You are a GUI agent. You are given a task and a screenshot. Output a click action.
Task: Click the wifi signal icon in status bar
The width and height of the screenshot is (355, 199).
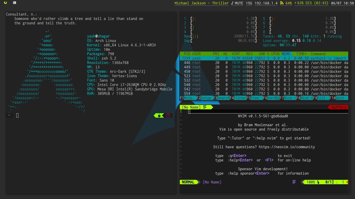click(282, 3)
